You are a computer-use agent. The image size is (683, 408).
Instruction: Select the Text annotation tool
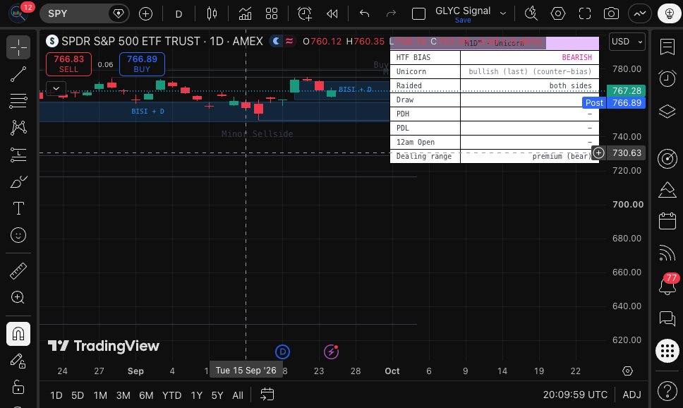pyautogui.click(x=18, y=208)
